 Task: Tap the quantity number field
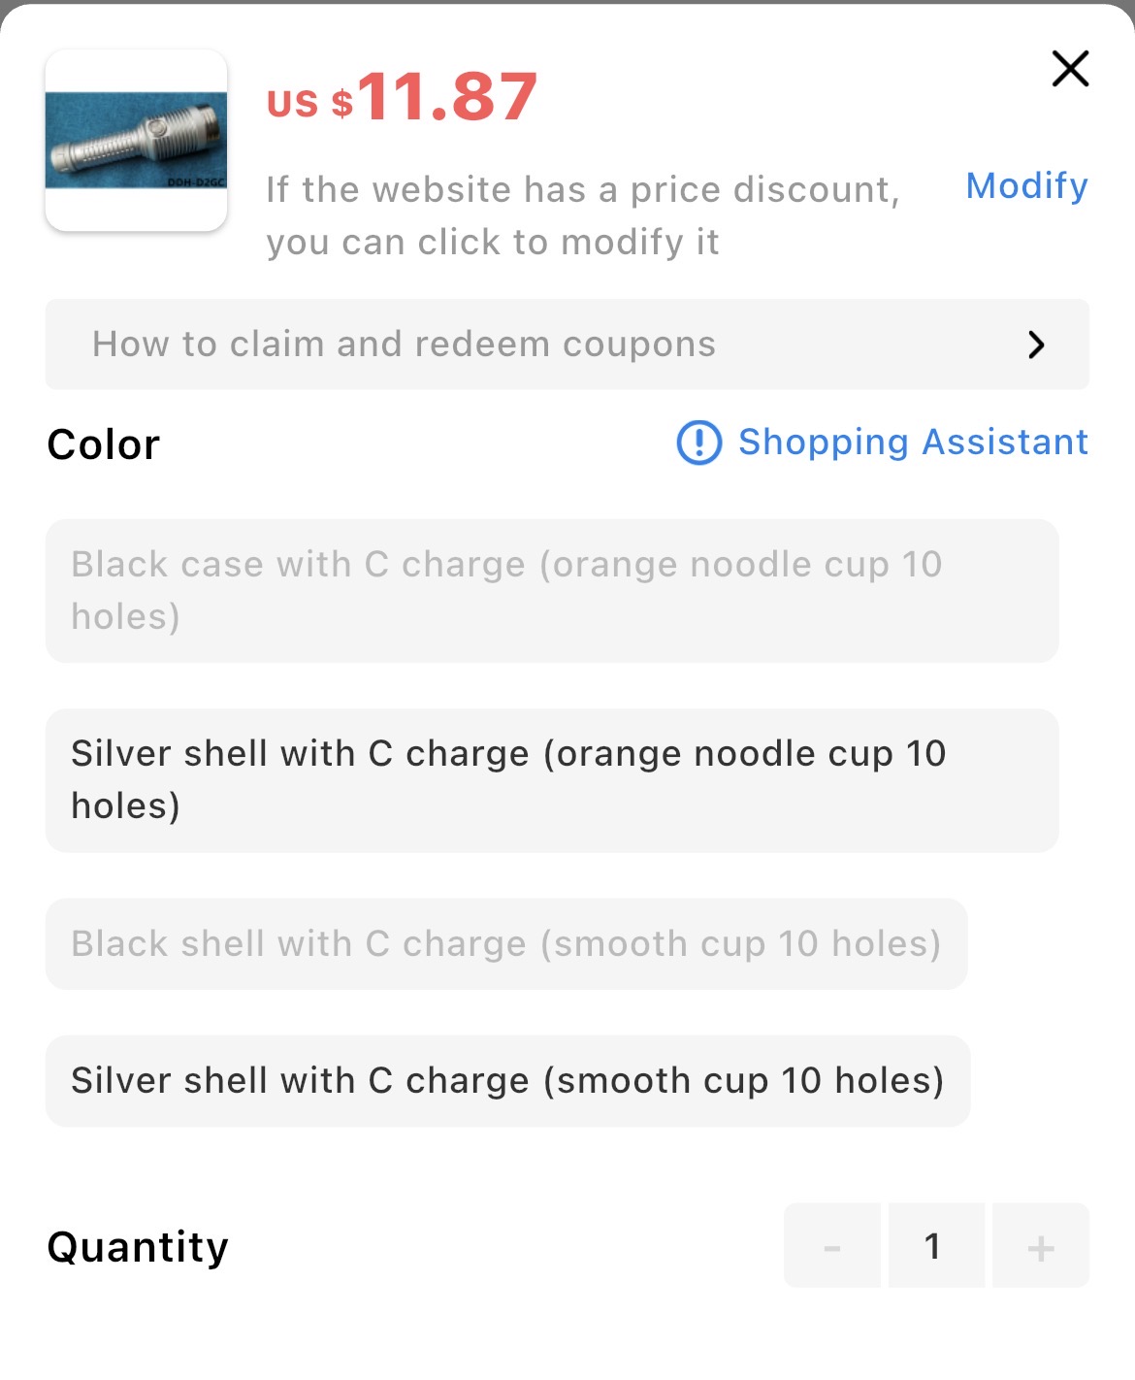pos(934,1246)
